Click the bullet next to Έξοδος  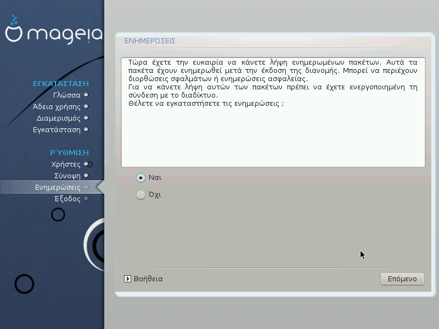coord(86,198)
